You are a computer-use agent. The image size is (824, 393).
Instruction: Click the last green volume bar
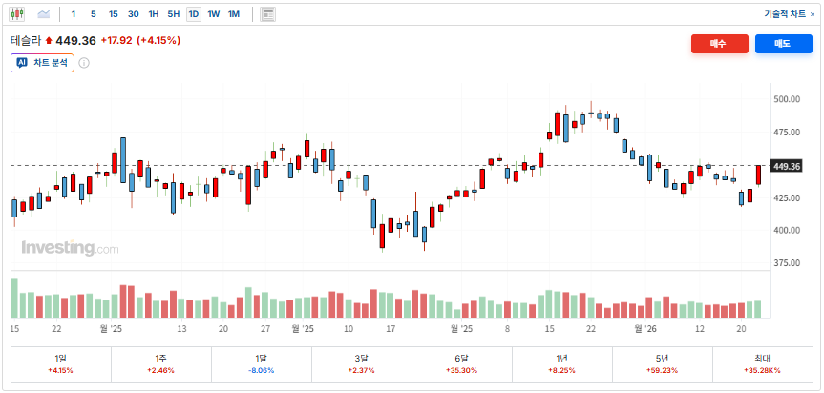click(758, 309)
